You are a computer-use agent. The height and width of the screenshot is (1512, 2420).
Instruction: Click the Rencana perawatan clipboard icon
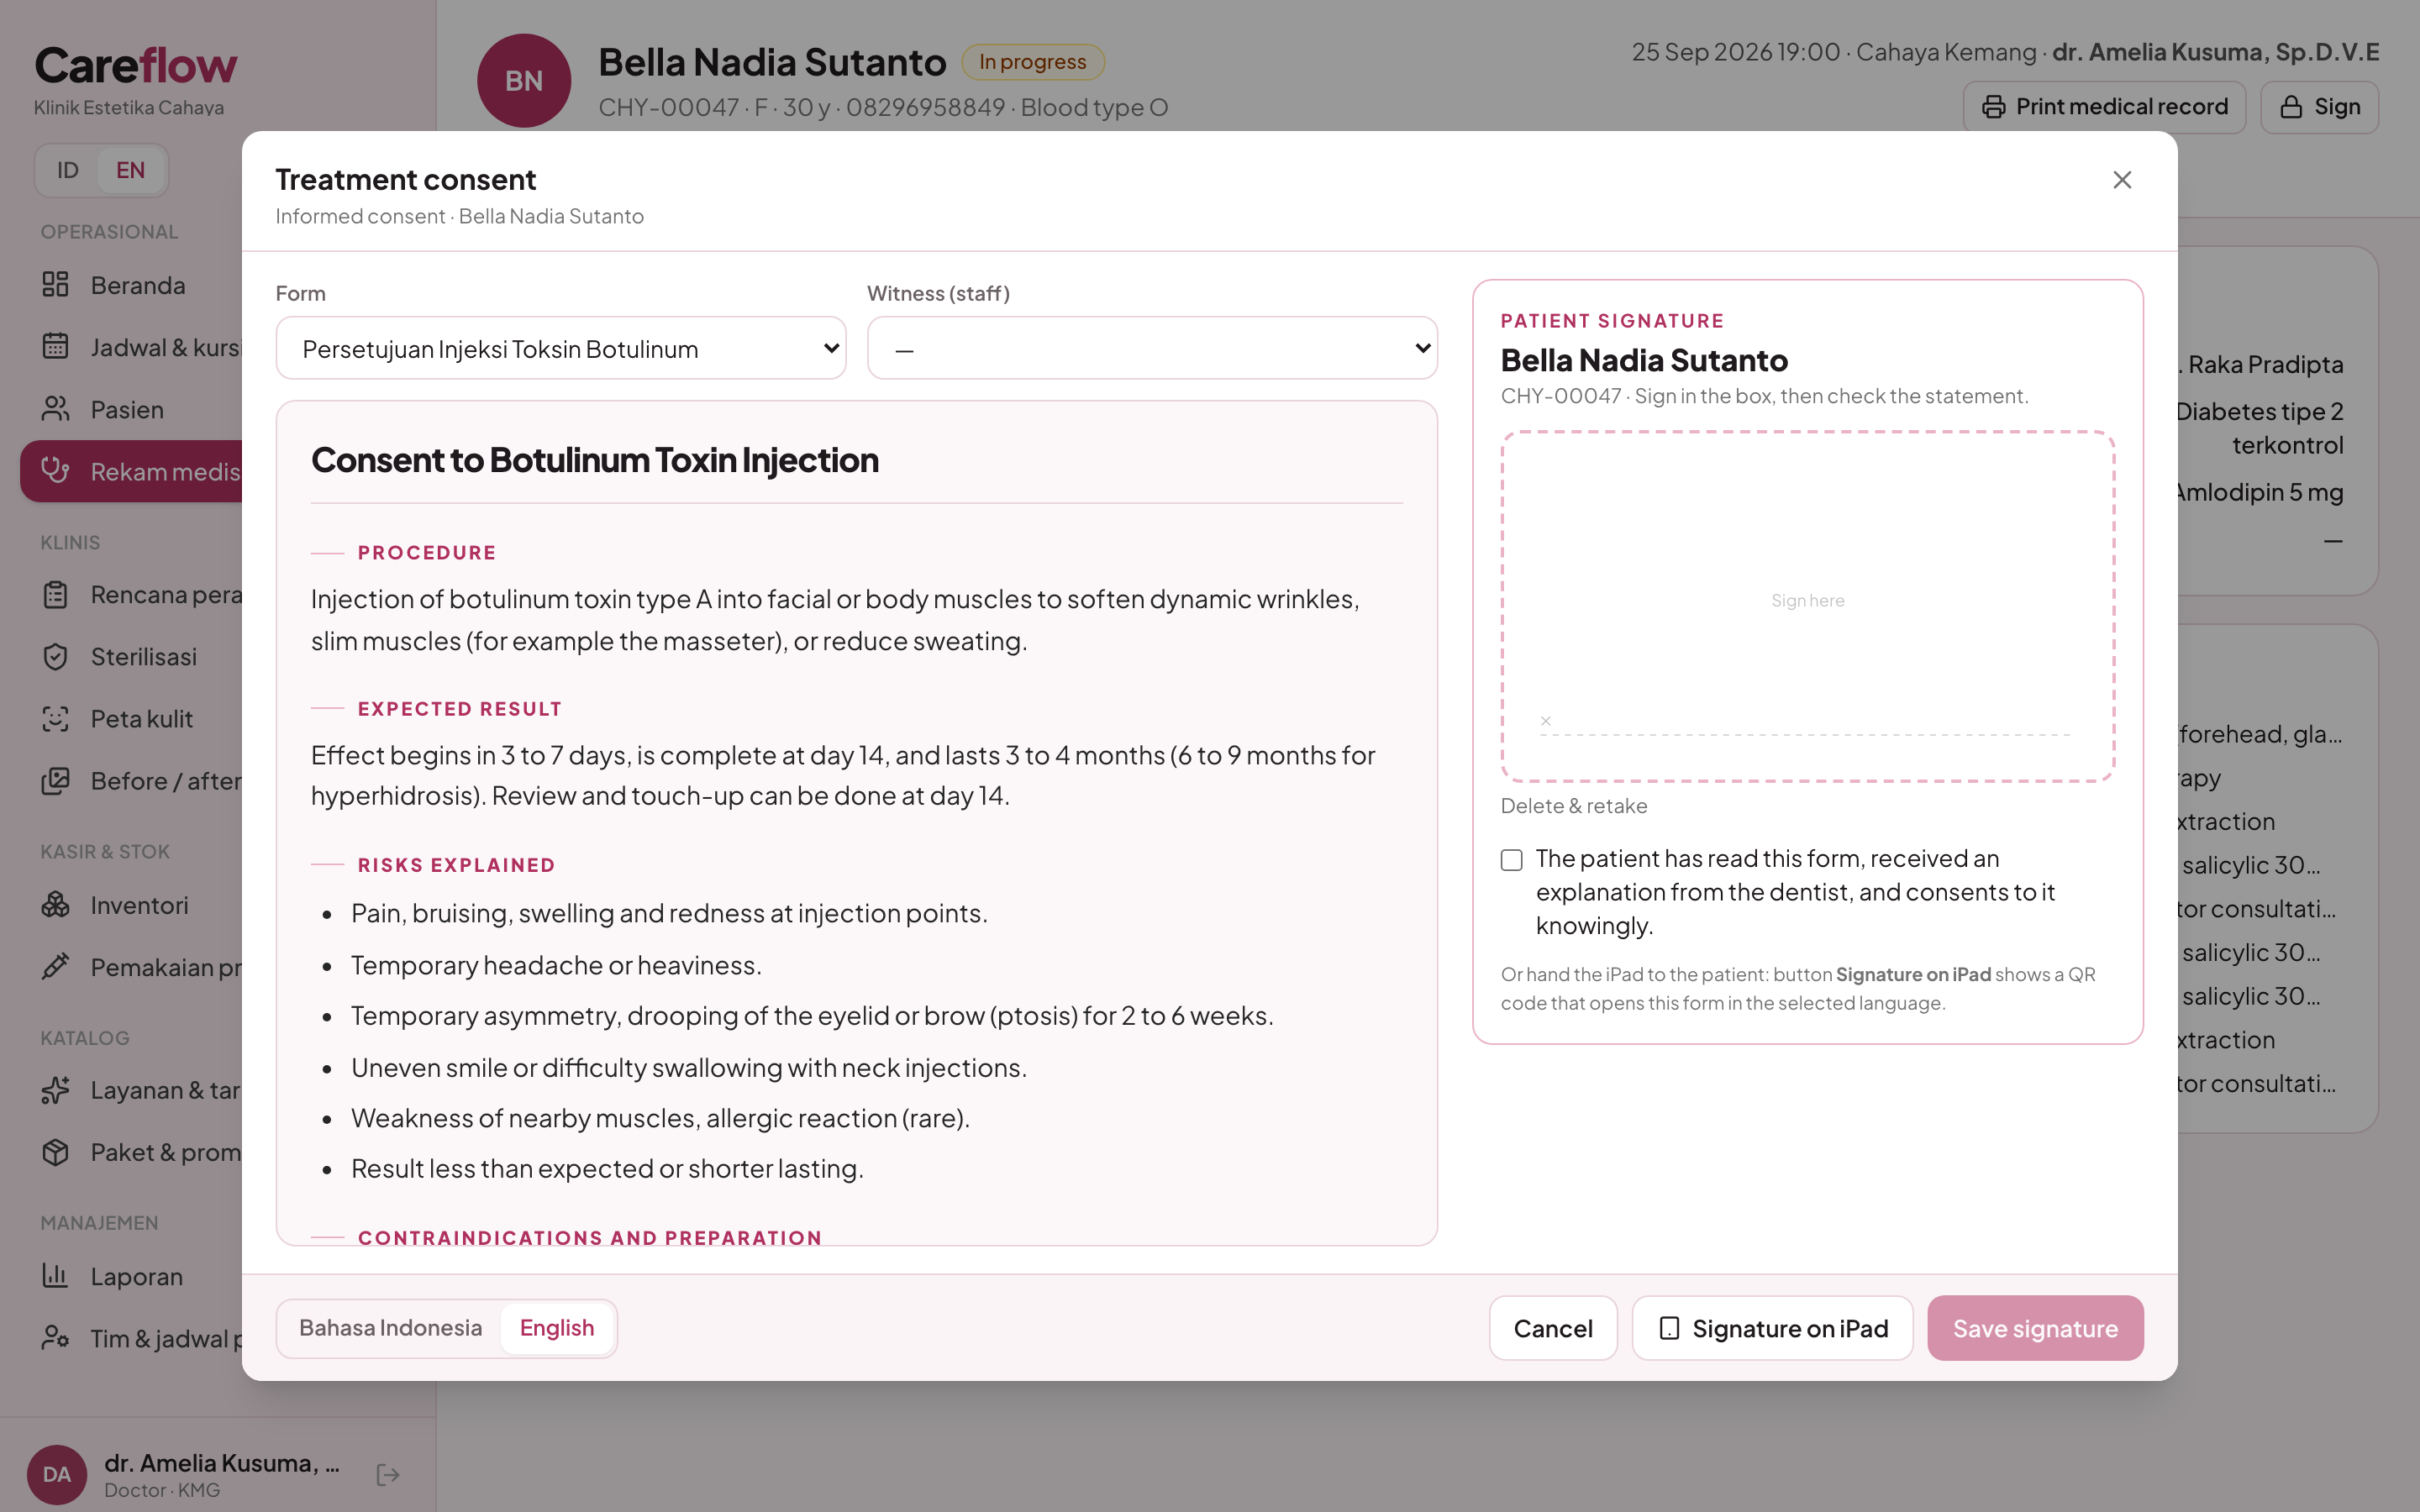(55, 595)
